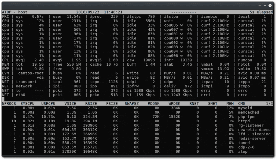Click the DSK vda disk name

click(40, 77)
